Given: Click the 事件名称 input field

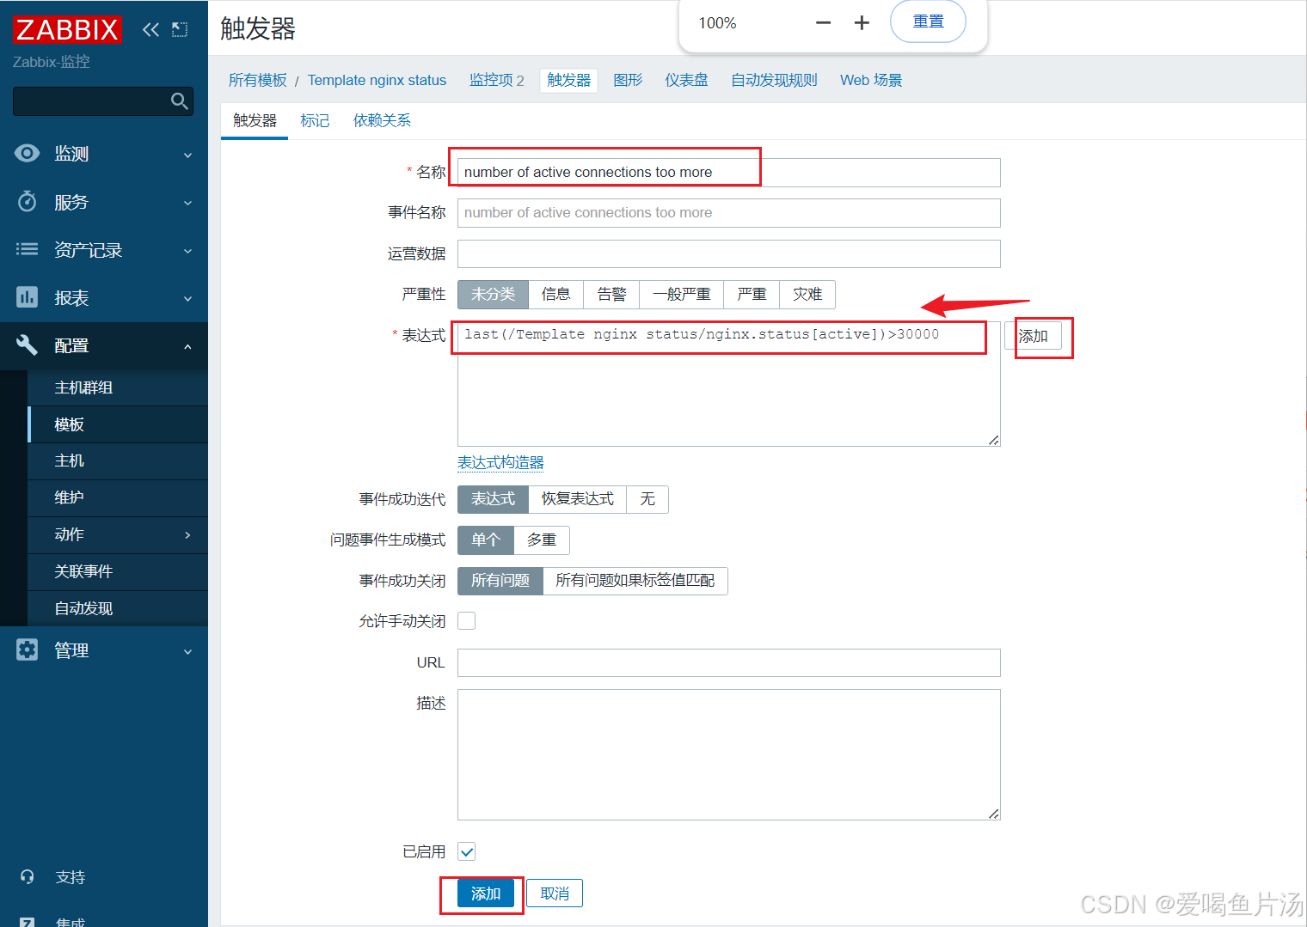Looking at the screenshot, I should [728, 213].
